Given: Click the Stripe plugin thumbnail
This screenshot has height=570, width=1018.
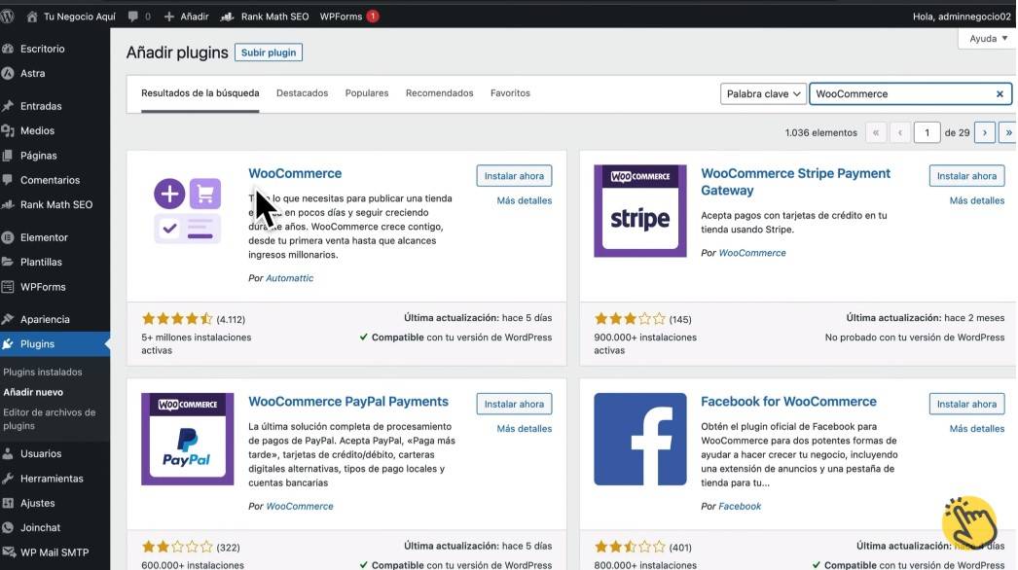Looking at the screenshot, I should (640, 211).
